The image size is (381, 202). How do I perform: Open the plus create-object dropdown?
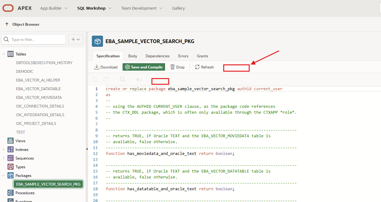(75, 39)
